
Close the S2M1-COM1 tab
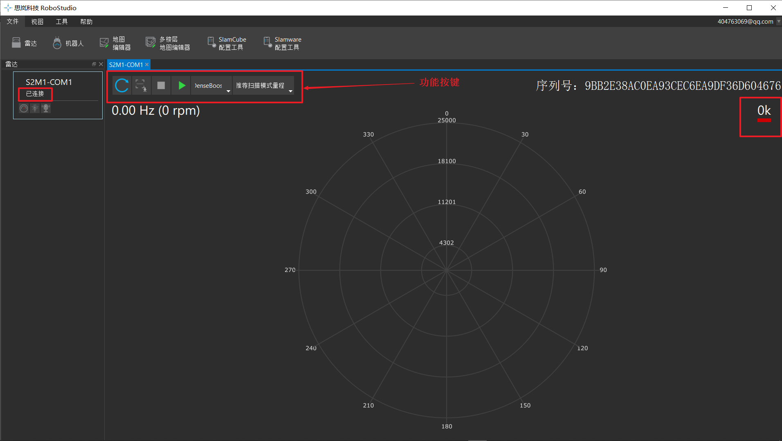click(147, 65)
